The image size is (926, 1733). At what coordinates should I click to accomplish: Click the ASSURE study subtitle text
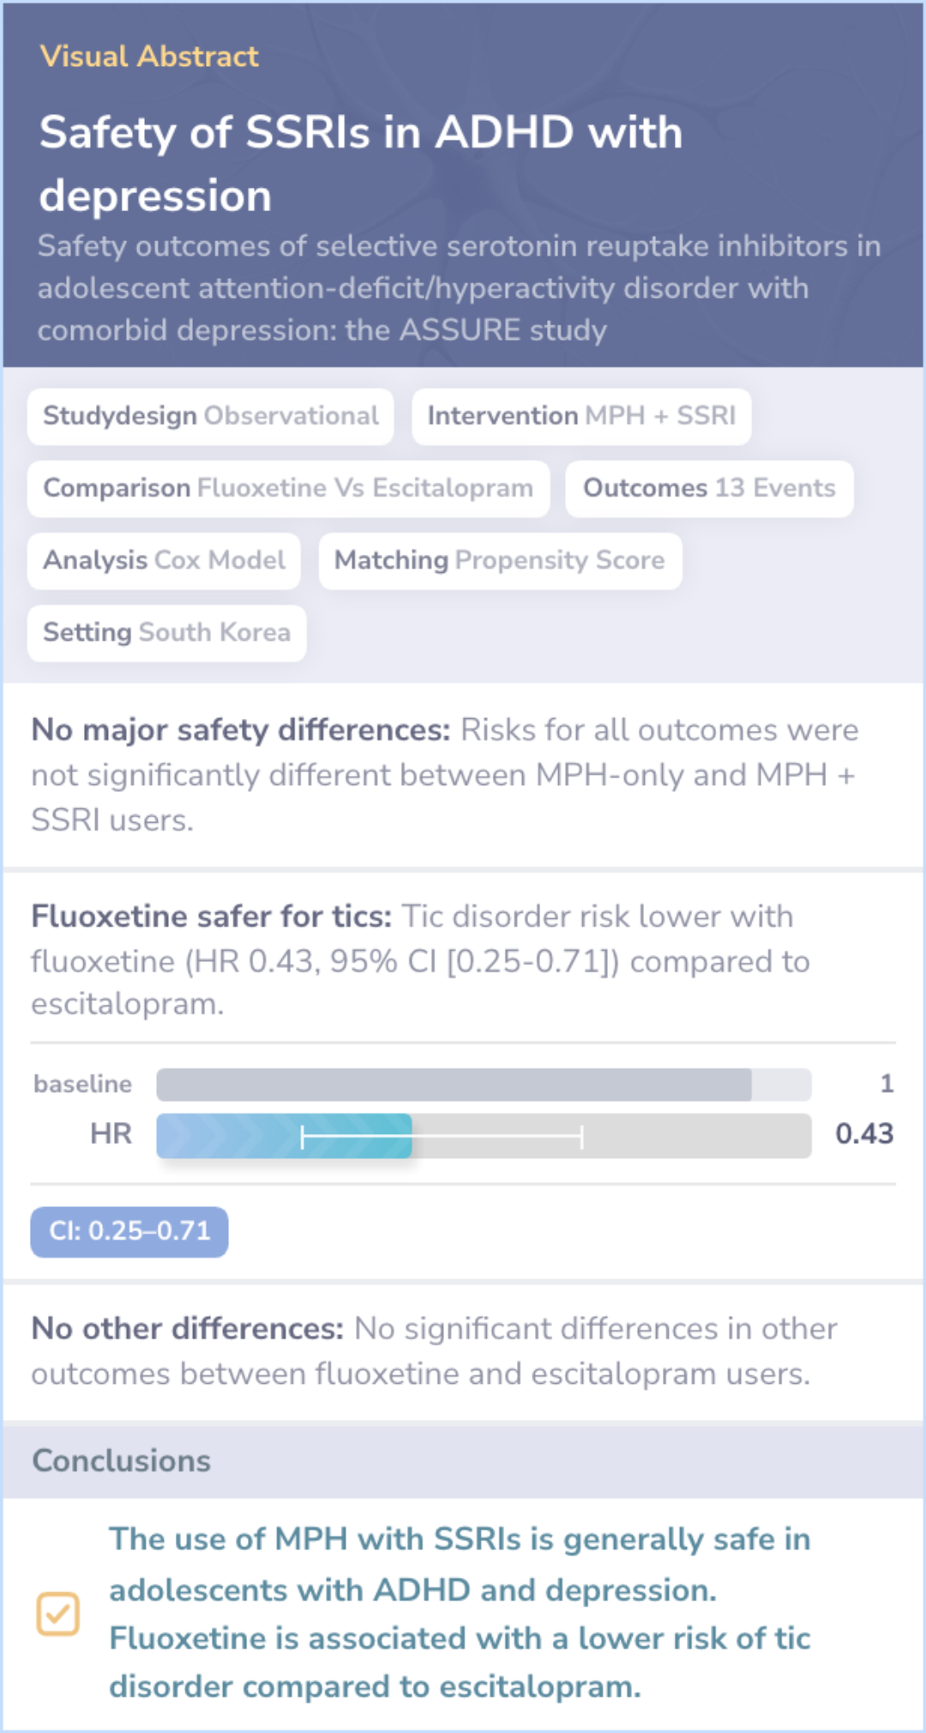tap(459, 288)
